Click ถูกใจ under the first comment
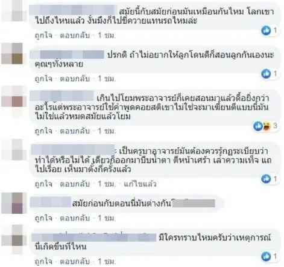 pos(43,36)
